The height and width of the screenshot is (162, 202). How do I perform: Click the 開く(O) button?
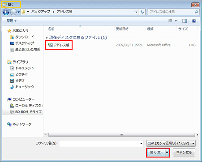pos(156,153)
